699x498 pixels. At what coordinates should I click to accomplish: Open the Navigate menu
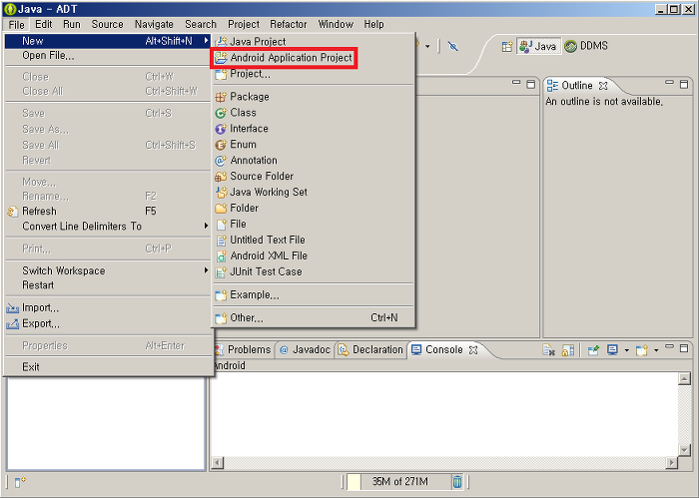click(154, 24)
